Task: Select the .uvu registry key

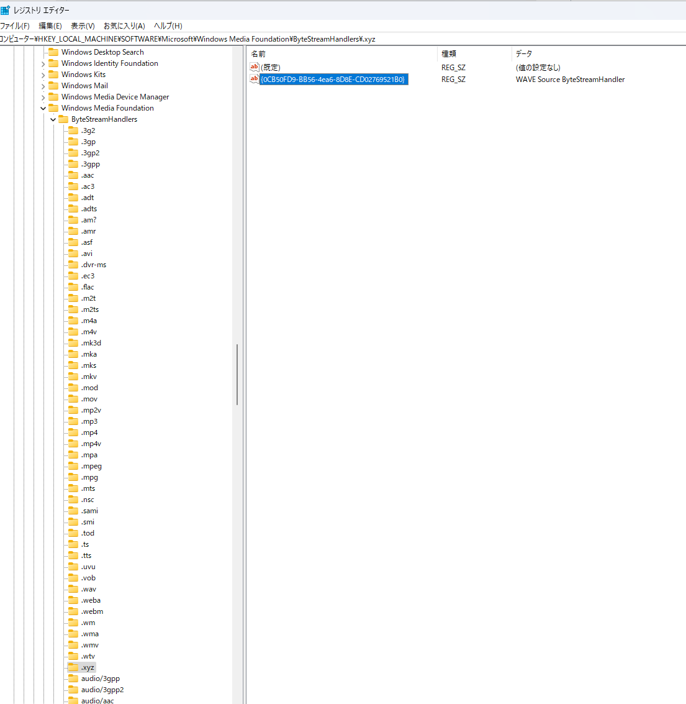Action: pos(88,567)
